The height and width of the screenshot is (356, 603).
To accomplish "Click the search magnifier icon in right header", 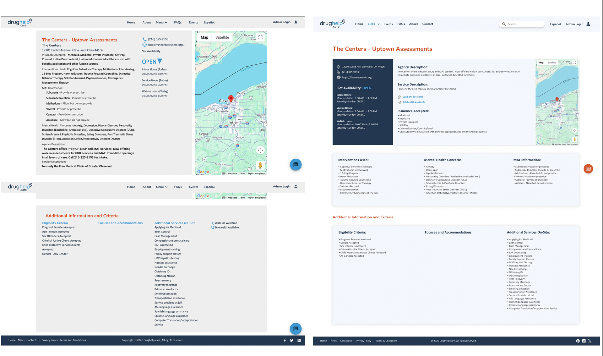I will pos(504,24).
